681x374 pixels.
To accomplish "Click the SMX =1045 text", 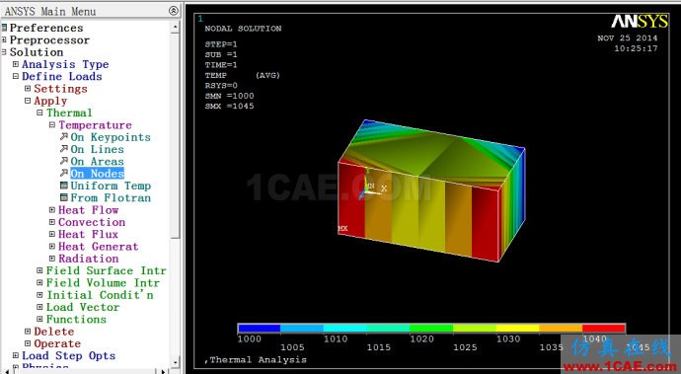I will tap(229, 106).
